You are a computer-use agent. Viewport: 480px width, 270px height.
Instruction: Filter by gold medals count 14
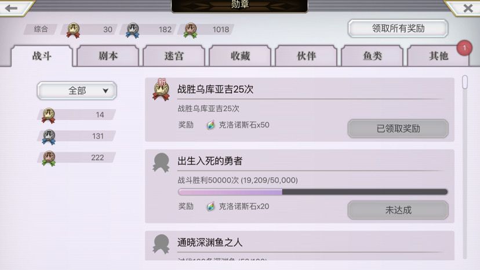click(x=76, y=115)
